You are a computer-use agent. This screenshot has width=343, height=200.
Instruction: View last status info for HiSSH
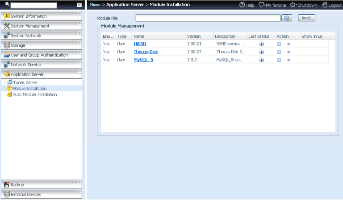pyautogui.click(x=261, y=44)
